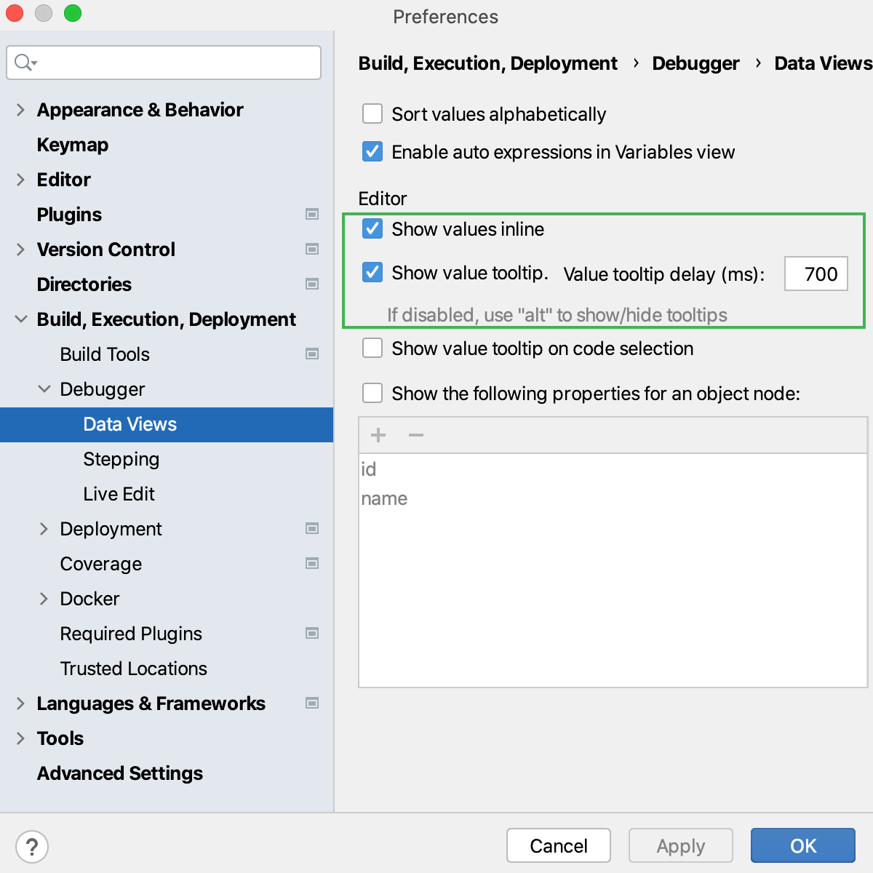
Task: Click the magnifier icon in the search field
Action: point(21,63)
